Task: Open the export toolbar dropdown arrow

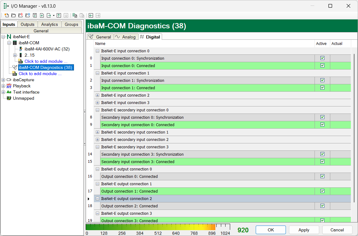Action: (x=54, y=15)
